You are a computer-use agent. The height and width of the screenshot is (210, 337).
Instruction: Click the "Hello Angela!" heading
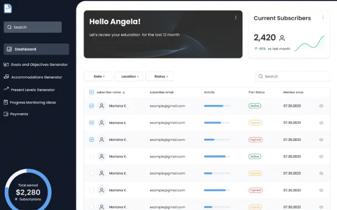pos(115,22)
